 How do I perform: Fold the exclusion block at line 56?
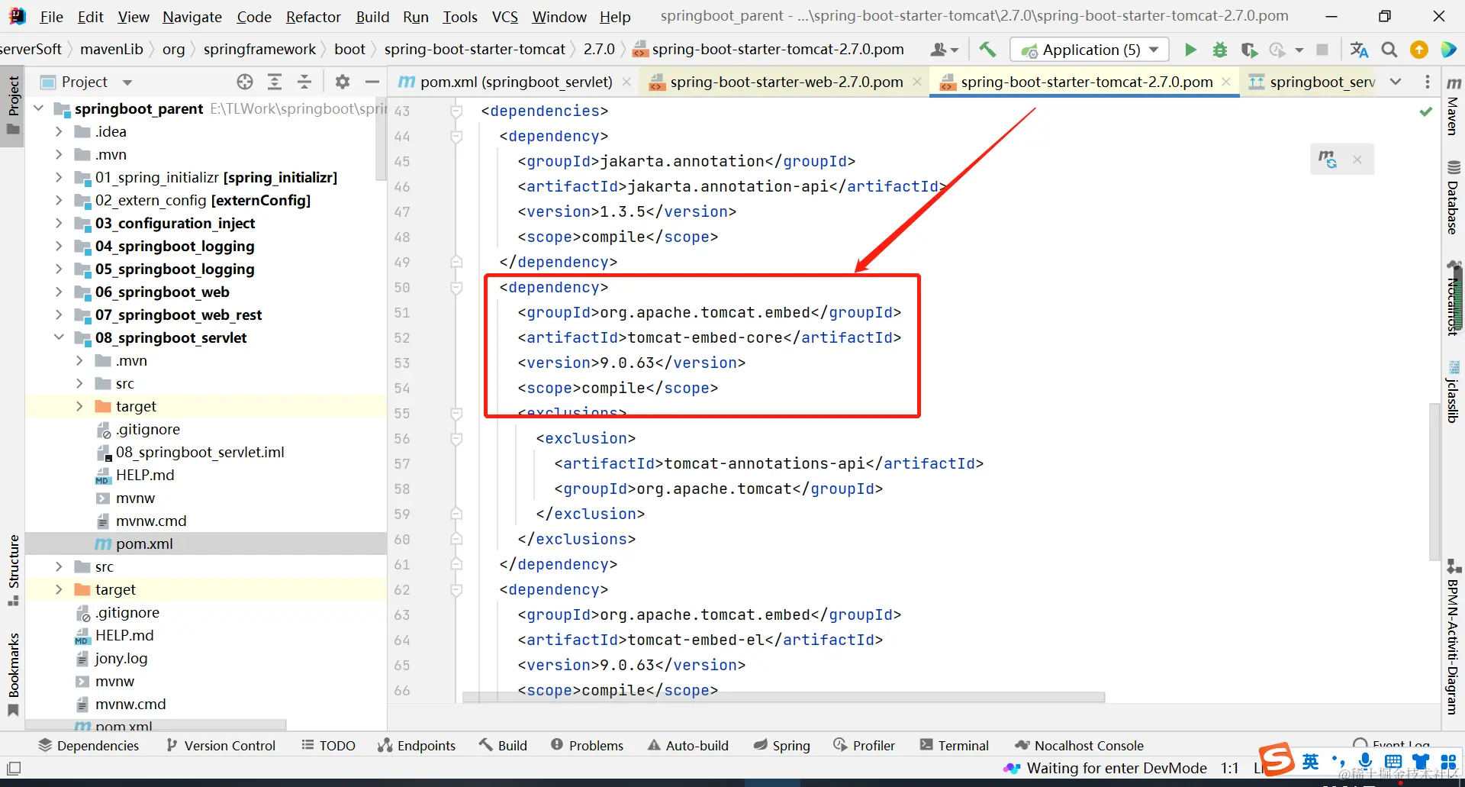pos(456,439)
